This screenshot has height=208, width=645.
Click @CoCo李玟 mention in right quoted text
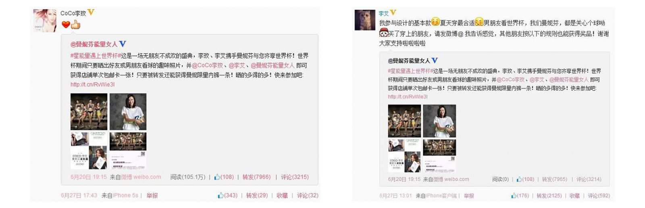point(511,79)
